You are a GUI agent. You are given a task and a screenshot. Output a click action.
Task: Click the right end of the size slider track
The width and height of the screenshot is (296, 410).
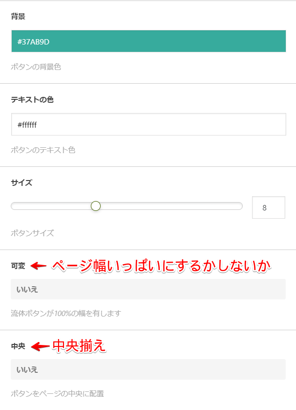pyautogui.click(x=239, y=206)
